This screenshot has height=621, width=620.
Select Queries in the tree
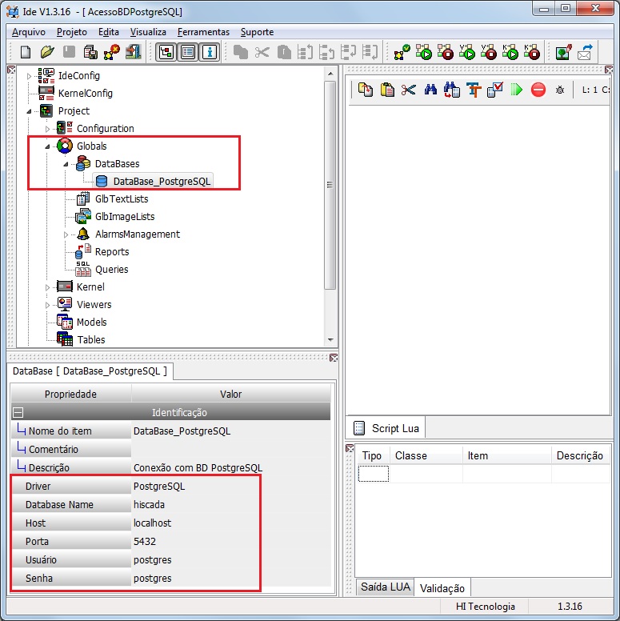(112, 270)
